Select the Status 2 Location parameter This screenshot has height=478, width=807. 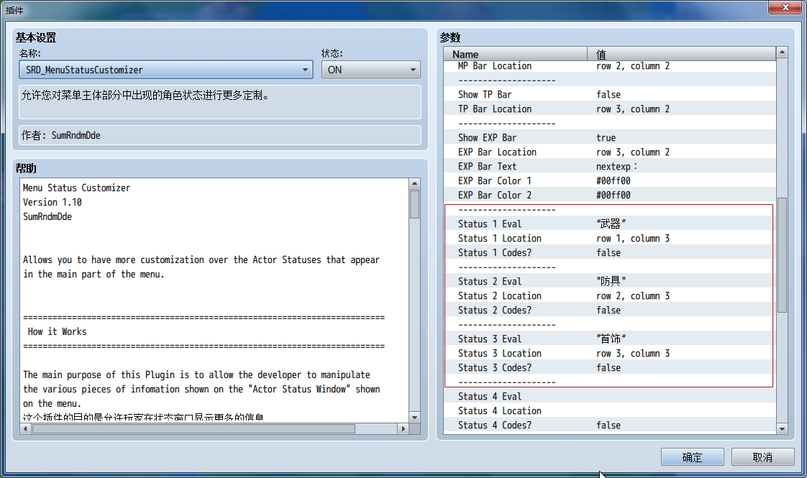pos(610,296)
